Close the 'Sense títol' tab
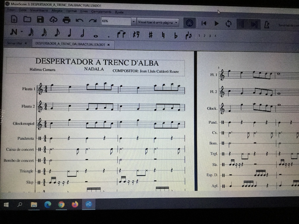The height and width of the screenshot is (224, 299). click(x=26, y=43)
